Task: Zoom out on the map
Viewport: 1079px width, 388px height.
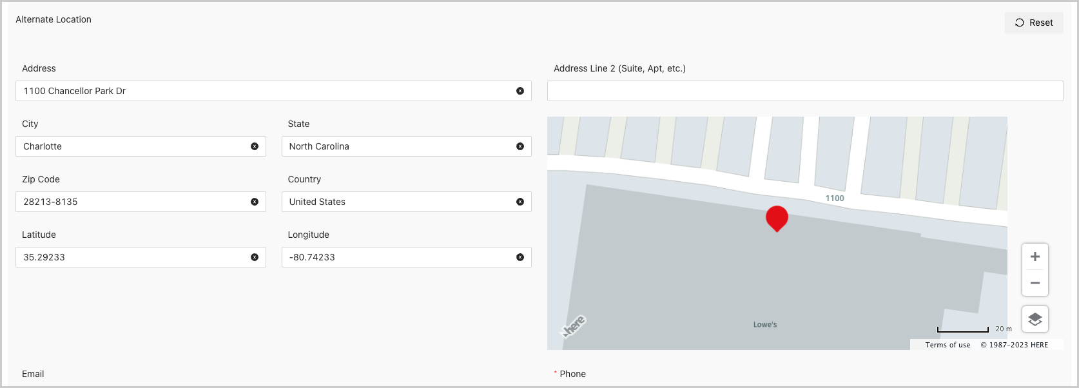Action: 1035,283
